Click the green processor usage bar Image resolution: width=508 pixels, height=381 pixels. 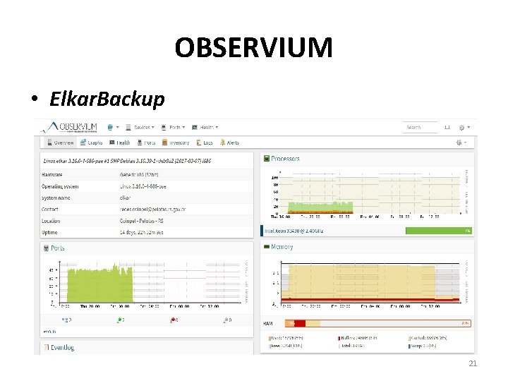click(439, 231)
